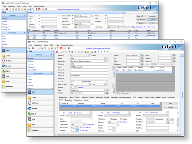
Task: Enable the Mahnen checkbox
Action: 99,119
